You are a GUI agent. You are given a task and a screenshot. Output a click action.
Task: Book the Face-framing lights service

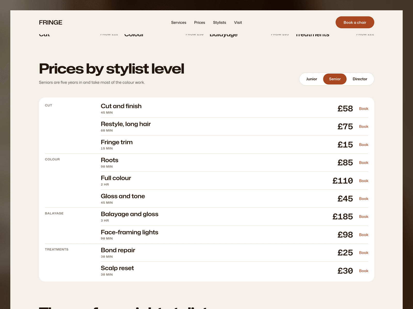coord(363,235)
